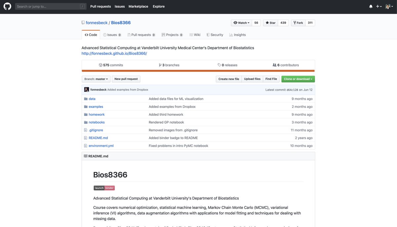Viewport: 397px width, 227px height.
Task: Open latest commit hash d64c128
Action: tap(292, 90)
